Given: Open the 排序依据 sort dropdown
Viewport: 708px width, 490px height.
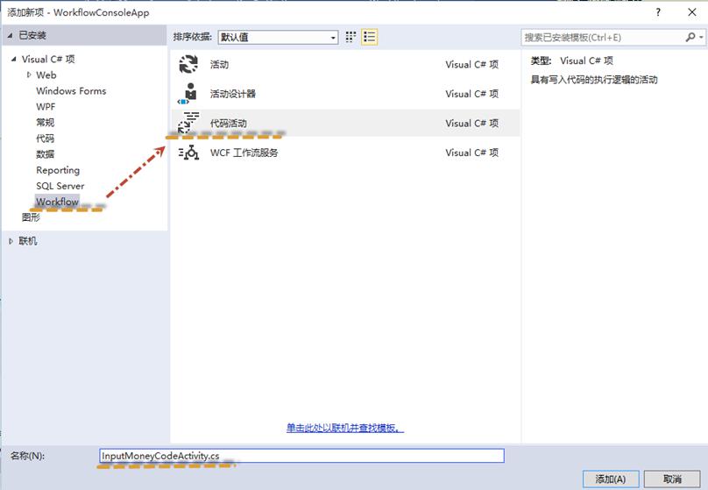Looking at the screenshot, I should [278, 37].
